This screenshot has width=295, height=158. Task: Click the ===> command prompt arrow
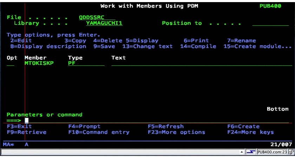(x=14, y=120)
